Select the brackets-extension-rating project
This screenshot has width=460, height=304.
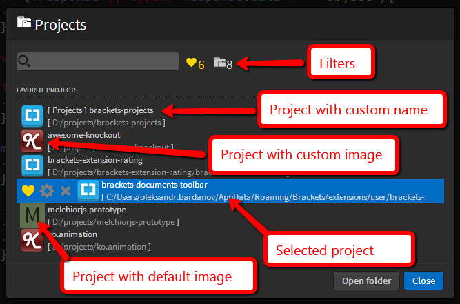click(x=95, y=160)
